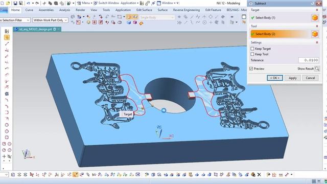Viewport: 327px width, 184px height.
Task: Open the Edit Surface ribbon tab
Action: [144, 10]
